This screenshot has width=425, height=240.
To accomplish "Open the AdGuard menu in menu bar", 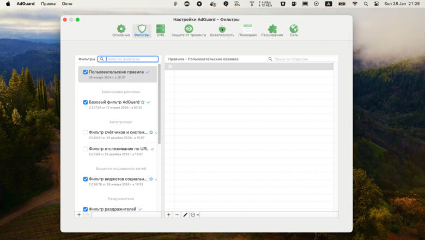I will [x=26, y=4].
